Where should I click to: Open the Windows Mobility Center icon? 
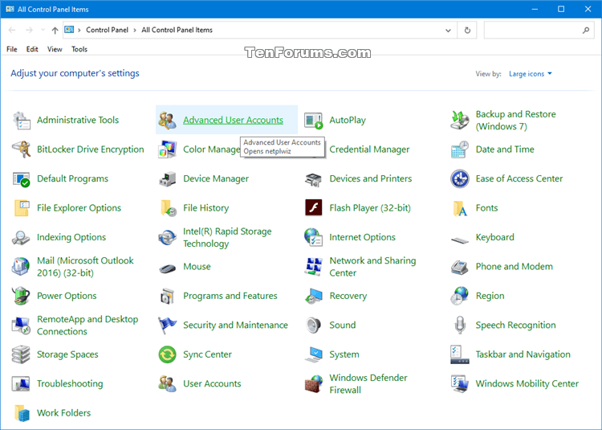[460, 383]
